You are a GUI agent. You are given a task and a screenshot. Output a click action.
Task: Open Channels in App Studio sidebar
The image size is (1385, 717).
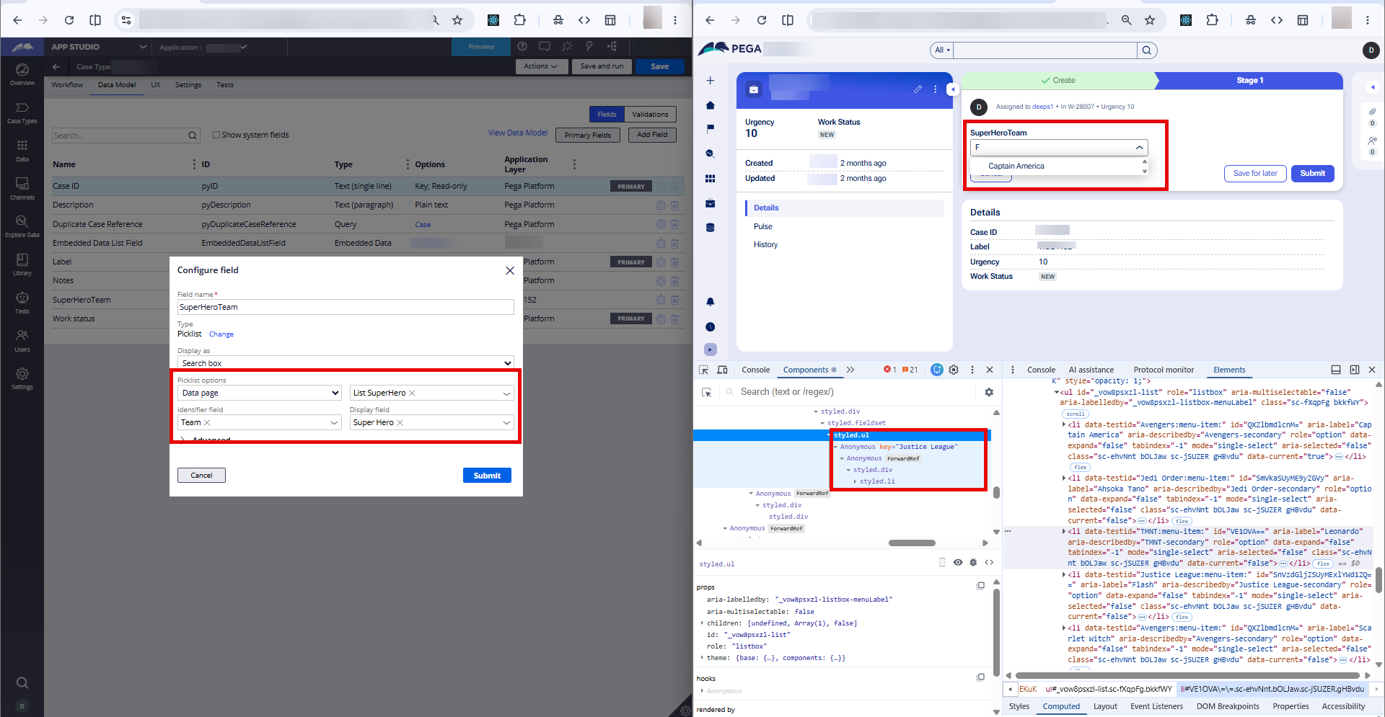click(22, 189)
